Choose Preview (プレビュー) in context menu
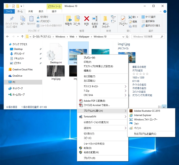The height and width of the screenshot is (165, 179). [x=103, y=58]
